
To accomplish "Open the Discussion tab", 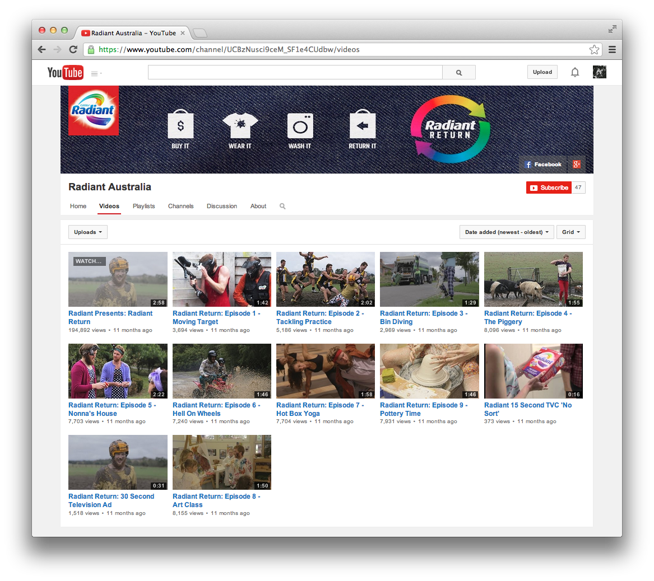I will tap(222, 206).
